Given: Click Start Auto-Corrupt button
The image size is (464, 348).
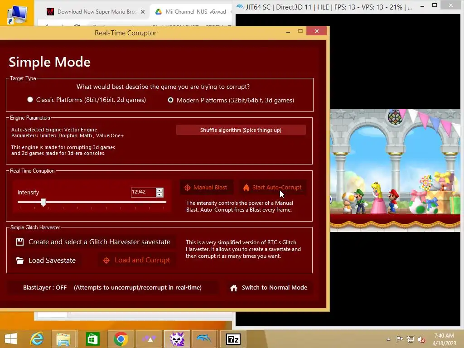Looking at the screenshot, I should (272, 188).
